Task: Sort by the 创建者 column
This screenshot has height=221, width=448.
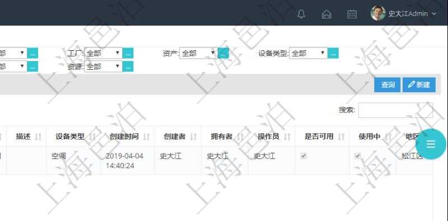Action: tap(178, 136)
